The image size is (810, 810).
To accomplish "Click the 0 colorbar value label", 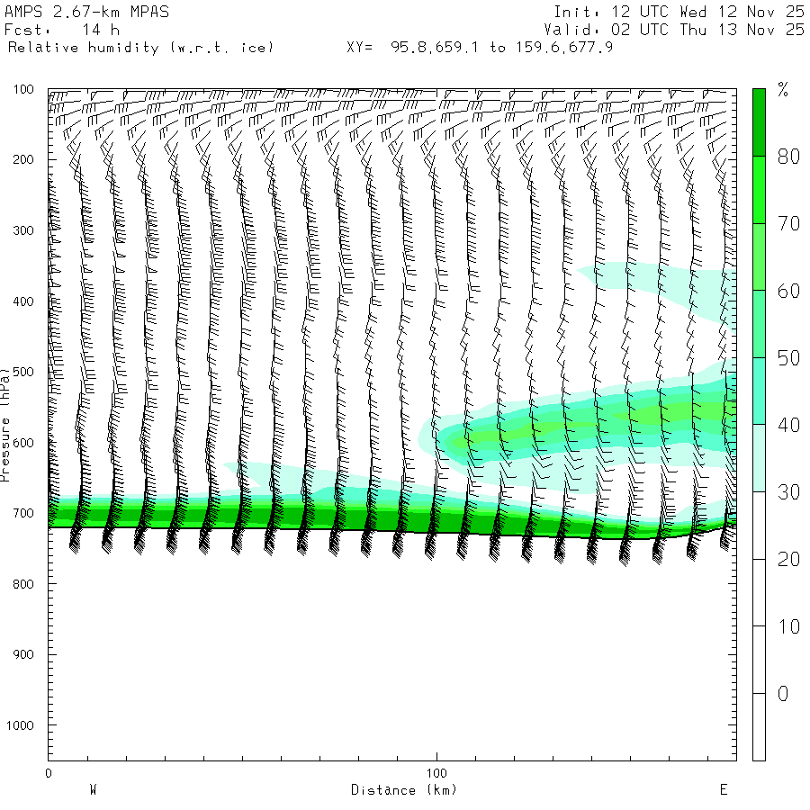I will pos(783,693).
